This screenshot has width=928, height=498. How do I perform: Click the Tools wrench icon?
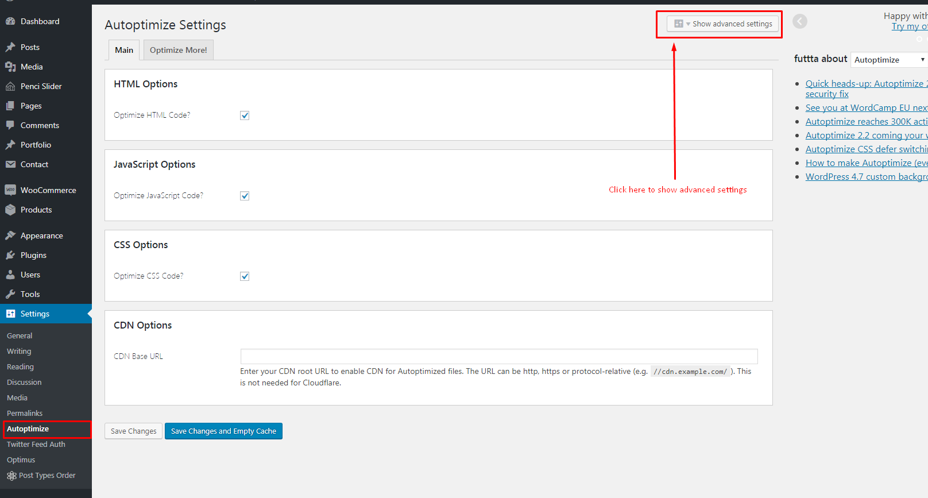[x=10, y=294]
